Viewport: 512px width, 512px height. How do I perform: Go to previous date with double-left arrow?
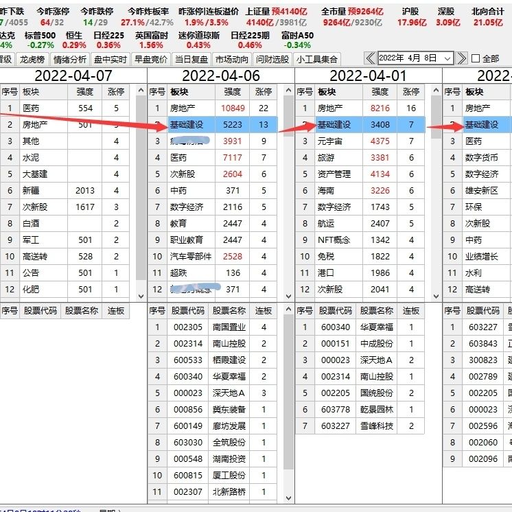click(370, 58)
